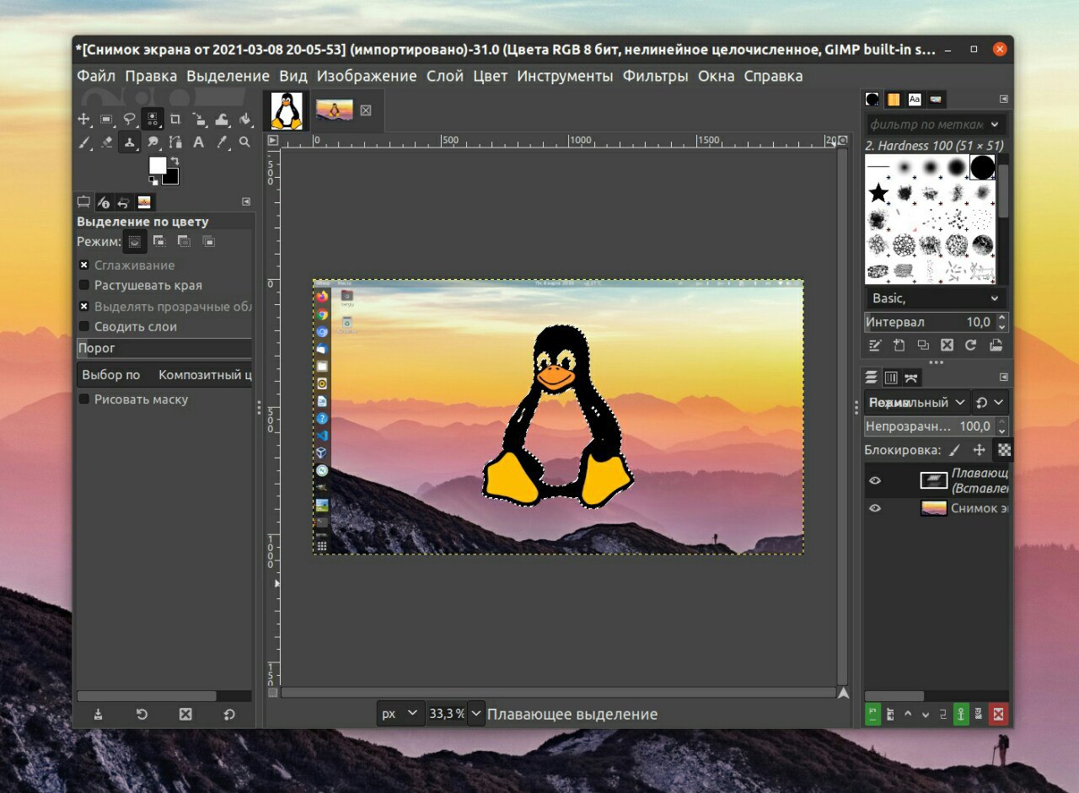Select the Eraser tool

[106, 142]
